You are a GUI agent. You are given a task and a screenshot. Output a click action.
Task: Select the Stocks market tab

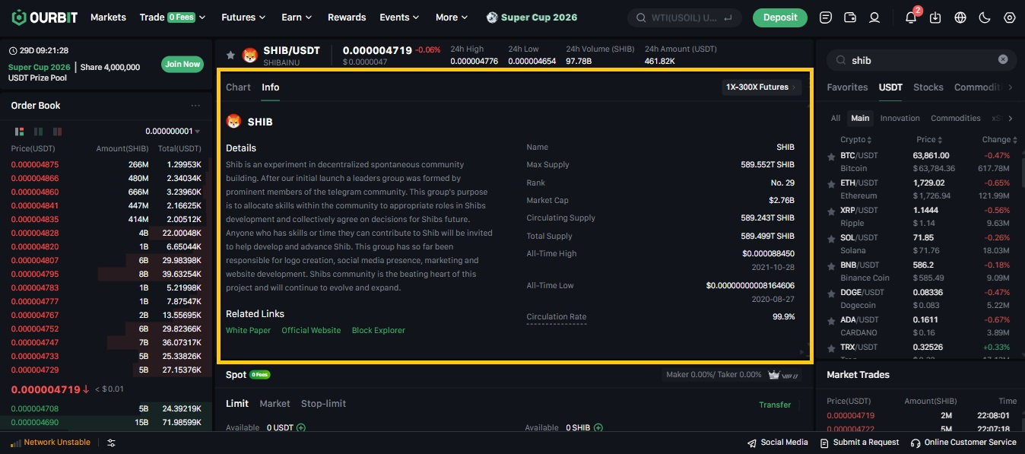point(928,87)
